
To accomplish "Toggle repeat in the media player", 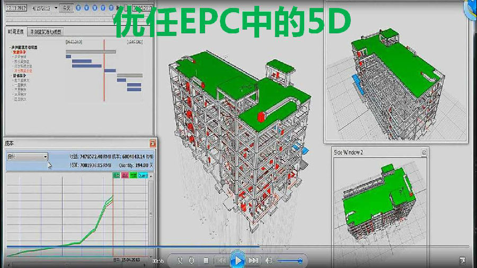I will [191, 261].
